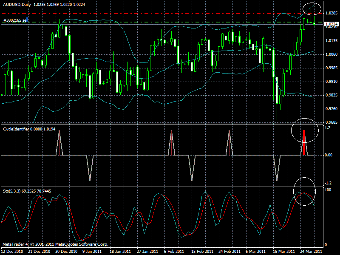Click the 0.9835 price axis label
This screenshot has width=340, height=255.
tap(331, 95)
